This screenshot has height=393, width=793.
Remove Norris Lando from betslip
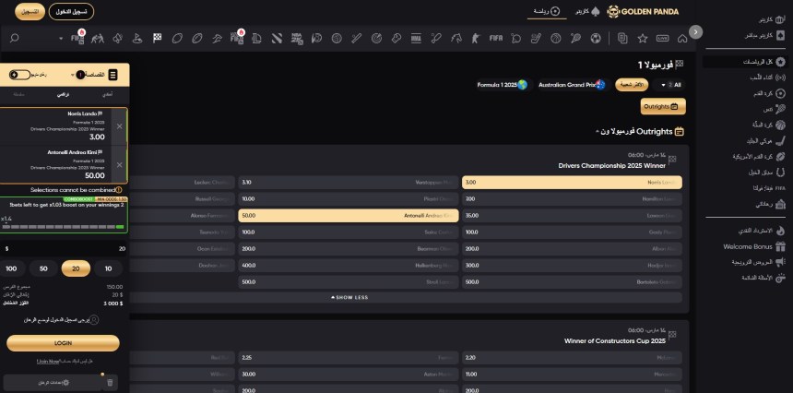pyautogui.click(x=119, y=126)
